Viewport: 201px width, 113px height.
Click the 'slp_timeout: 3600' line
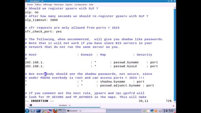41,20
